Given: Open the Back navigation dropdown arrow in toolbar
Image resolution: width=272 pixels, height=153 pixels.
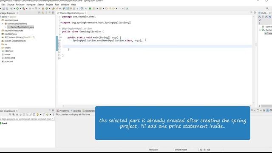Looking at the screenshot, I should (x=116, y=8).
